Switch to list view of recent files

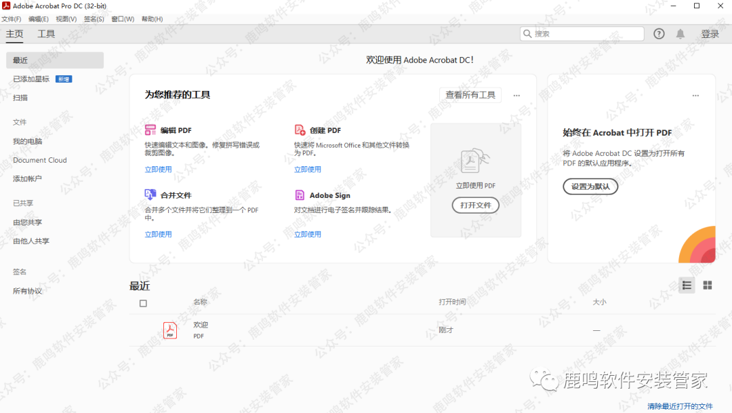click(x=687, y=286)
